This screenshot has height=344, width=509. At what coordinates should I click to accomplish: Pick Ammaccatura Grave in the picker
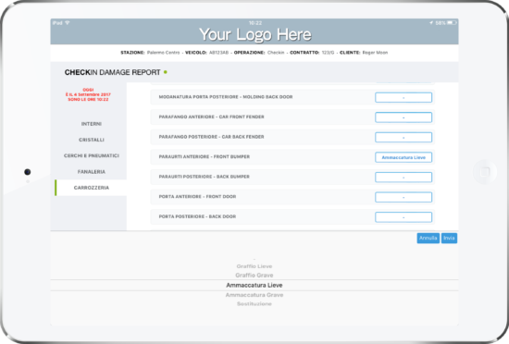click(254, 295)
